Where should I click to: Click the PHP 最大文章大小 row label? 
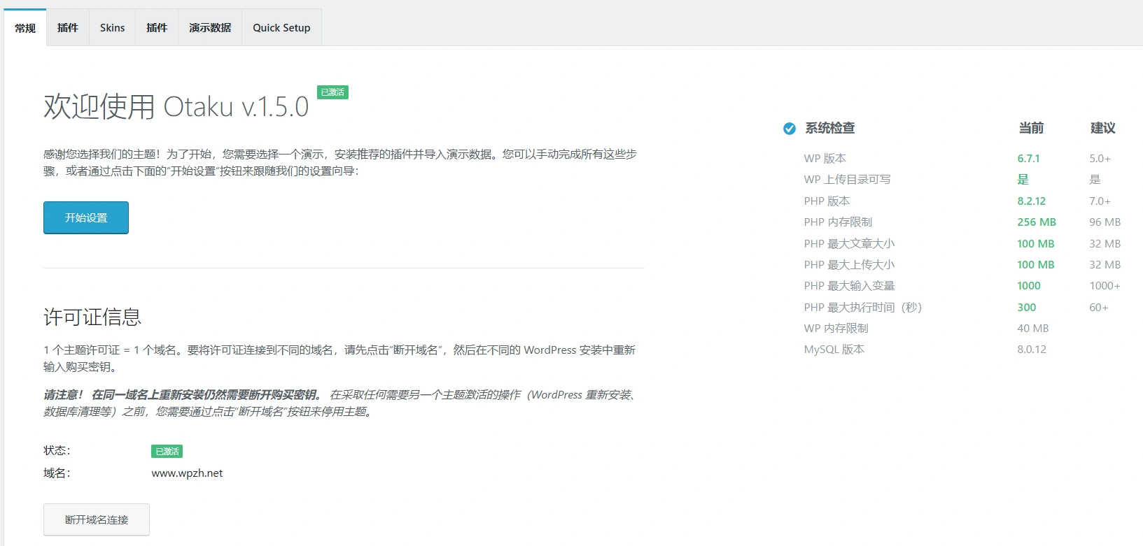click(849, 244)
